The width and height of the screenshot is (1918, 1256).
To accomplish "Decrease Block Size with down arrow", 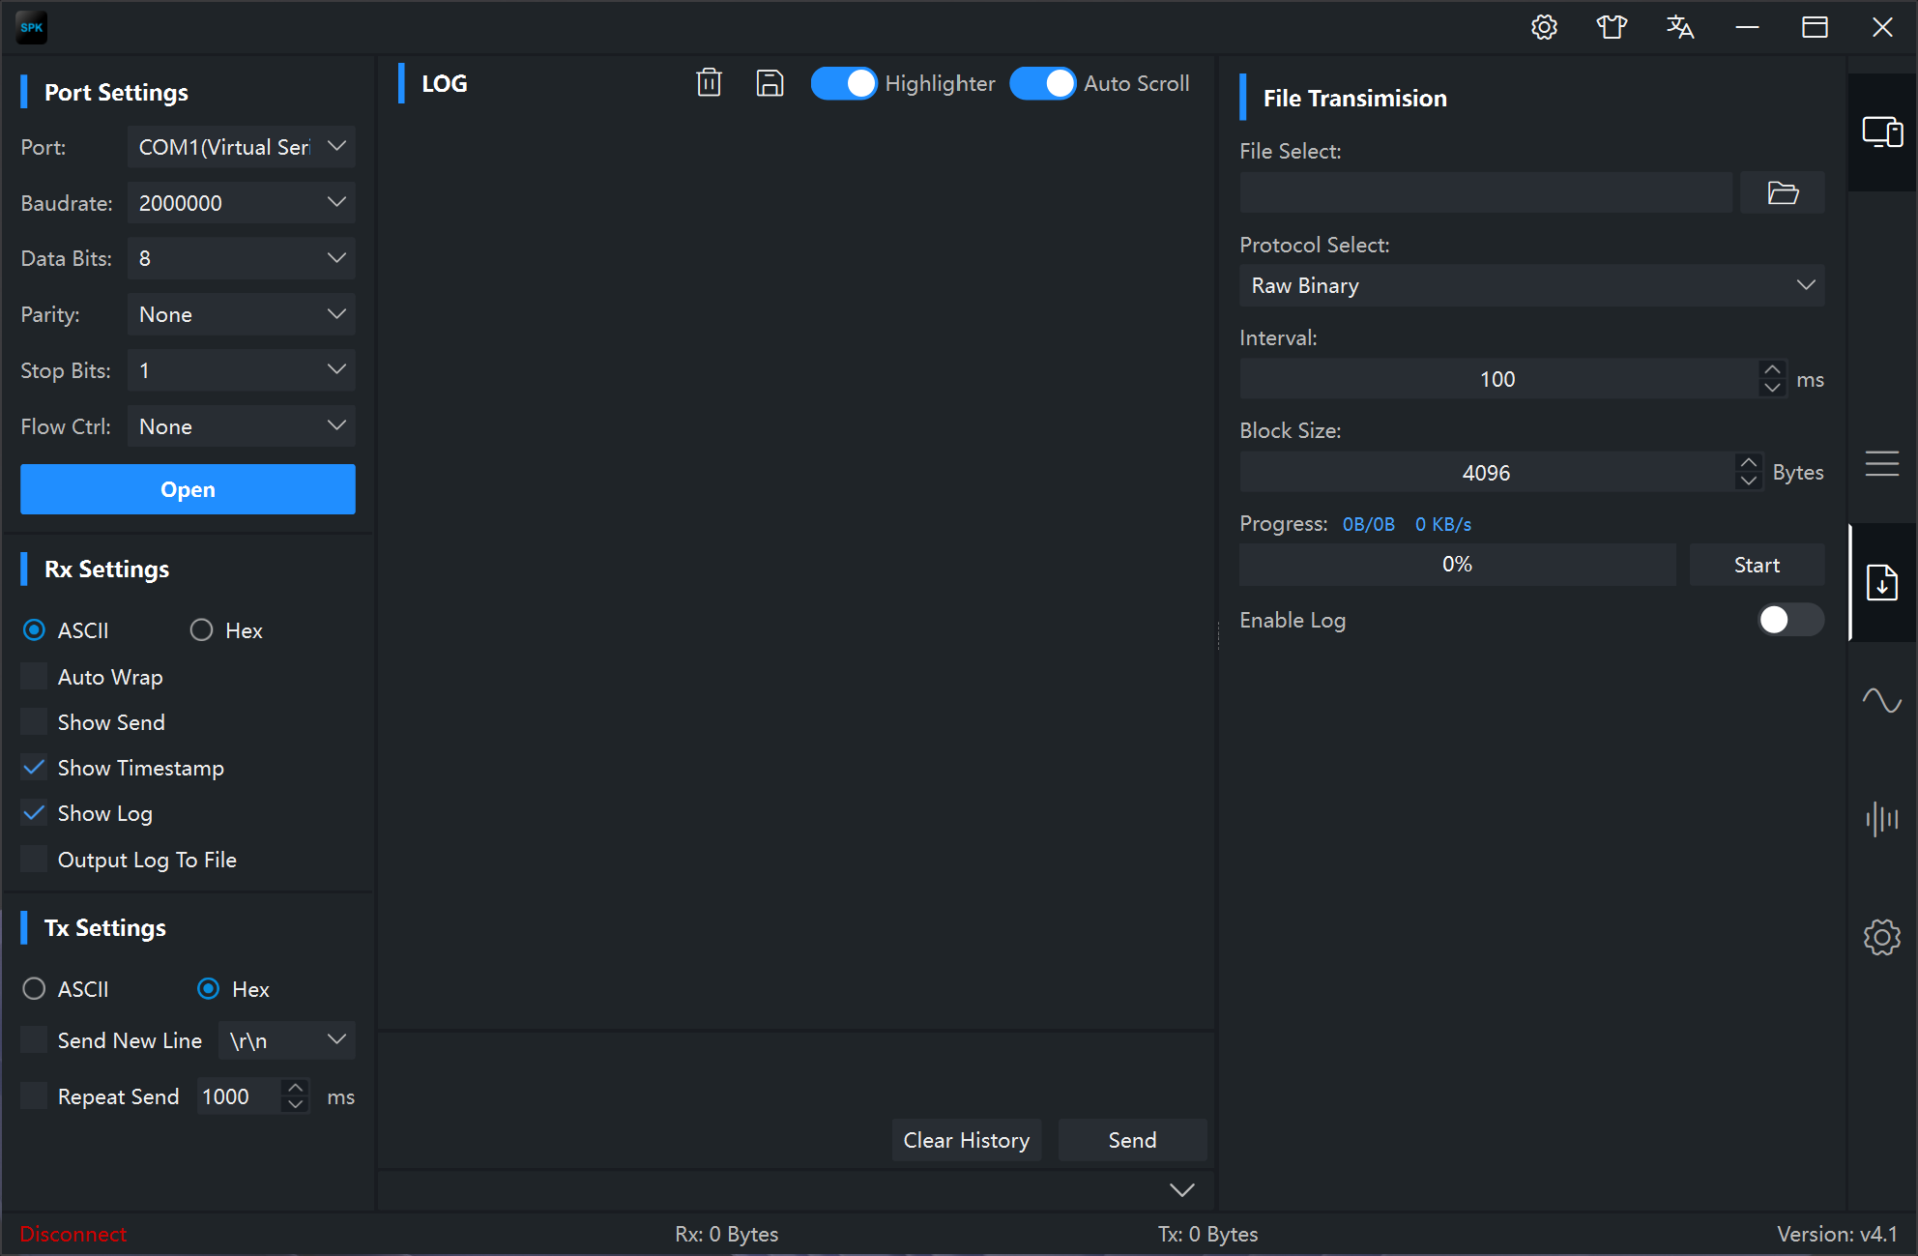I will (x=1749, y=481).
